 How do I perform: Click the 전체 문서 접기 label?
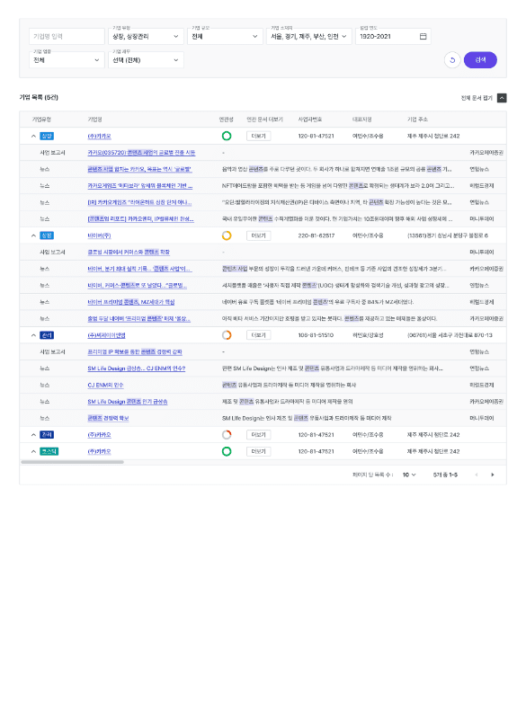(x=477, y=98)
